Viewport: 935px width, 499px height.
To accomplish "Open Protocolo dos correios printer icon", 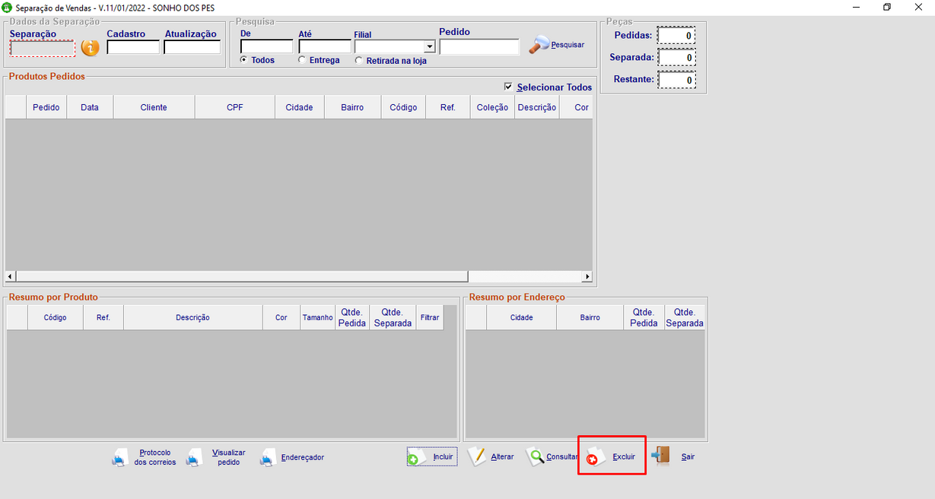I will pyautogui.click(x=122, y=458).
